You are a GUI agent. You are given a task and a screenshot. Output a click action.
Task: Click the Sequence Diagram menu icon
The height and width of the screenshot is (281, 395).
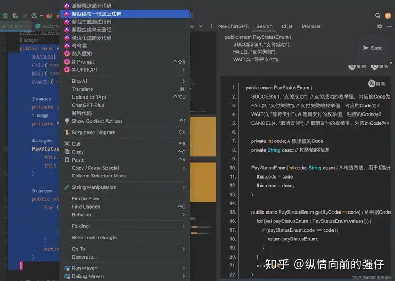pos(67,133)
